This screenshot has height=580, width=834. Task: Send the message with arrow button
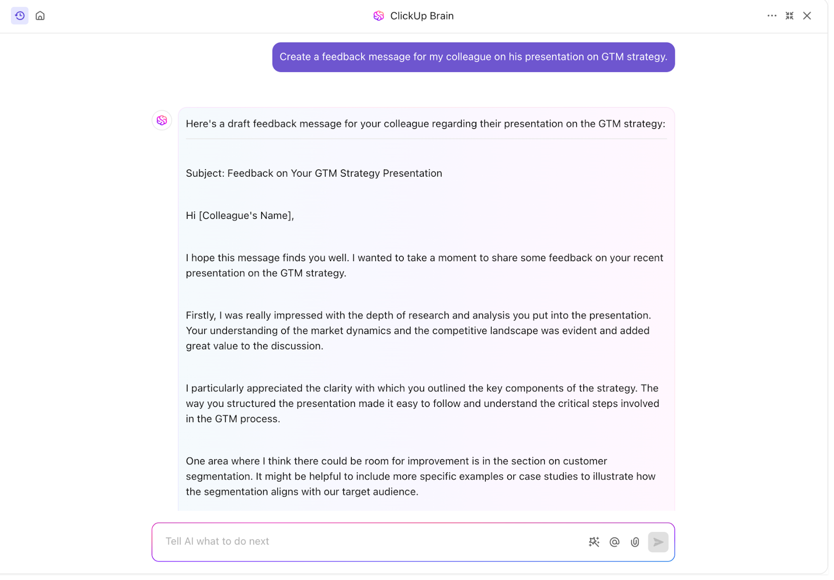tap(658, 542)
